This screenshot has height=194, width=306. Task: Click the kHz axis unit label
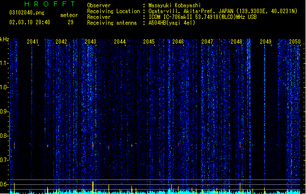click(x=4, y=39)
